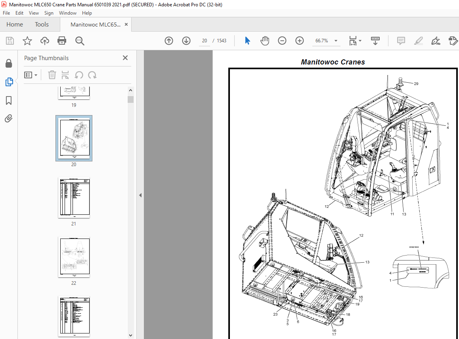
Task: Expand page fit options dropdown arrow
Action: coord(360,41)
